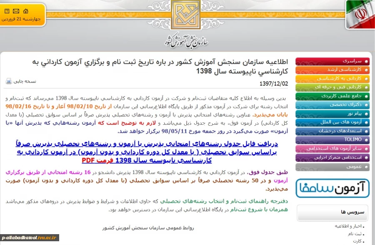375x245 pixels.
Task: Open the envelope contact icon
Action: [16, 11]
